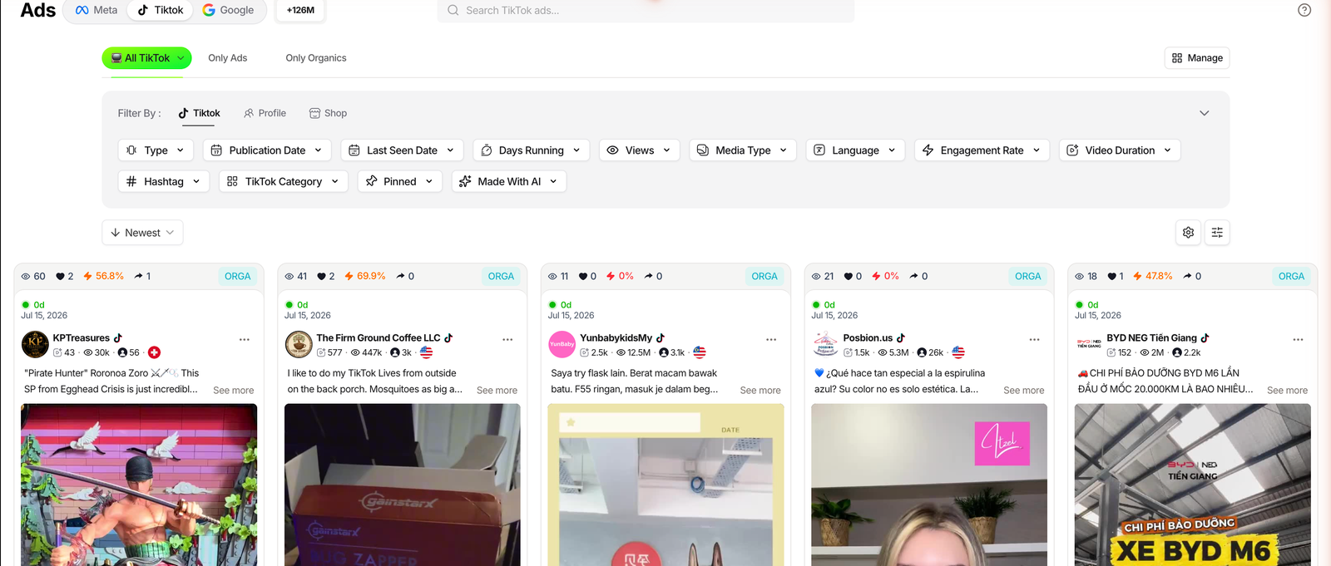Click the three-dot menu on KPTreasures card
1331x566 pixels.
click(245, 339)
